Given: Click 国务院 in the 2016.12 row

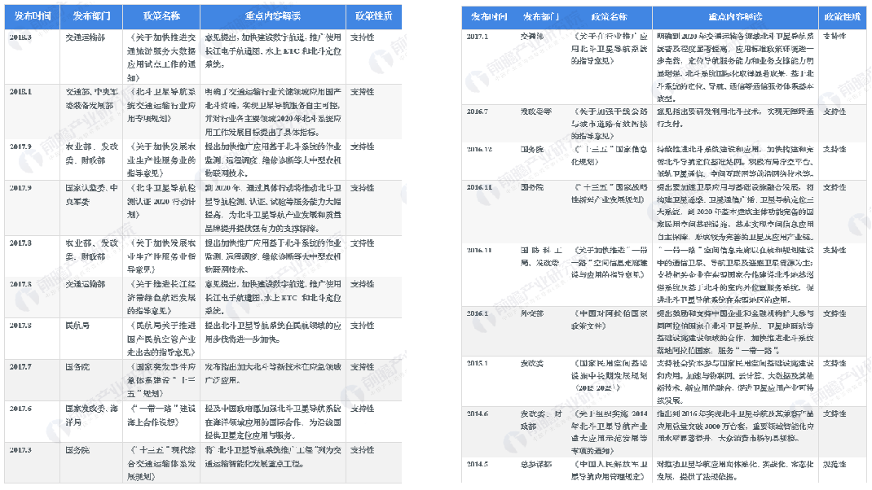Looking at the screenshot, I should tap(531, 150).
